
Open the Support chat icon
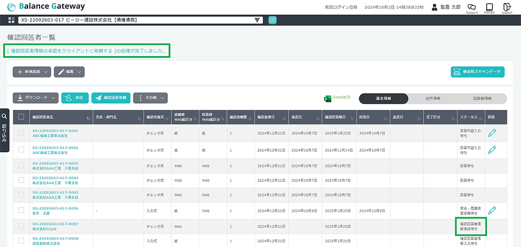click(x=472, y=7)
